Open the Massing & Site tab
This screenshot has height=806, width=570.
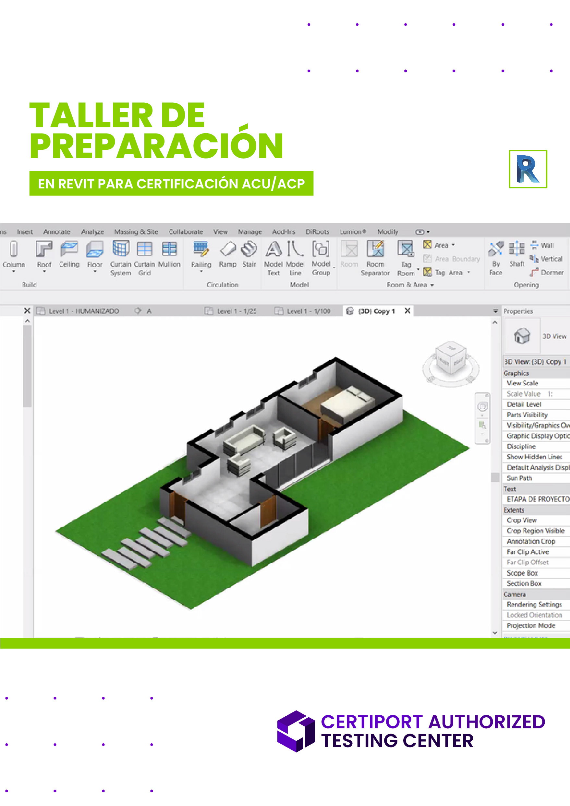[x=136, y=232]
